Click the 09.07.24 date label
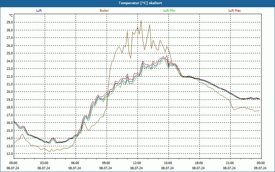Image resolution: width=275 pixels, height=172 pixels. click(x=260, y=168)
